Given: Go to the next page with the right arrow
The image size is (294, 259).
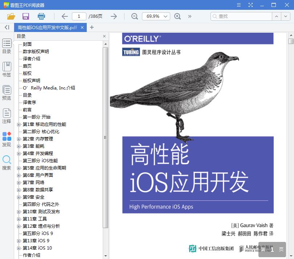Looking at the screenshot, I should [x=114, y=16].
